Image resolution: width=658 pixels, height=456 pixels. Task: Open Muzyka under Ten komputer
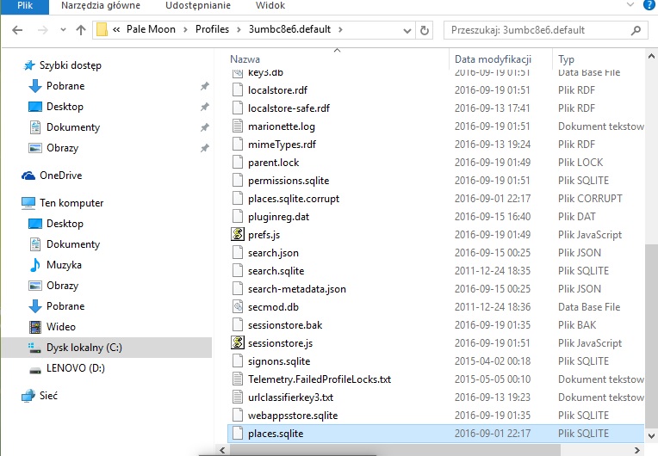coord(64,265)
